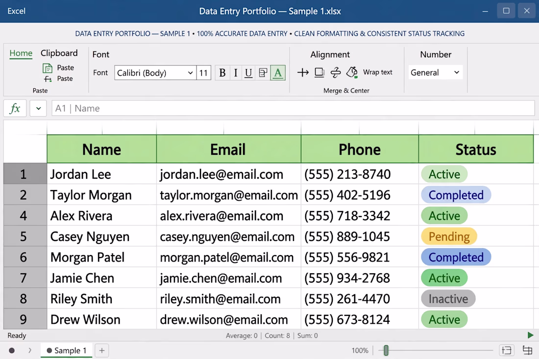Click the Pending status badge
This screenshot has width=539, height=359.
point(449,237)
